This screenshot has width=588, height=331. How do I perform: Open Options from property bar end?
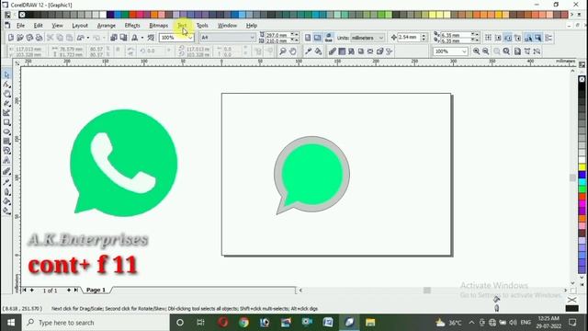point(548,38)
